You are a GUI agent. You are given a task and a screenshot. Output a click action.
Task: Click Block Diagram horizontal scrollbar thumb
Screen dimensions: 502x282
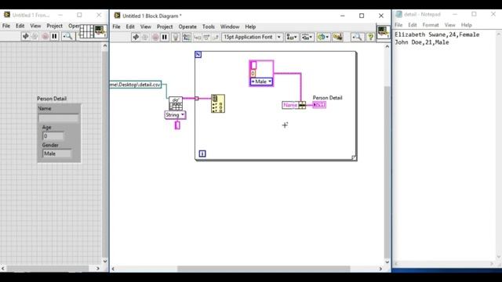[264, 269]
